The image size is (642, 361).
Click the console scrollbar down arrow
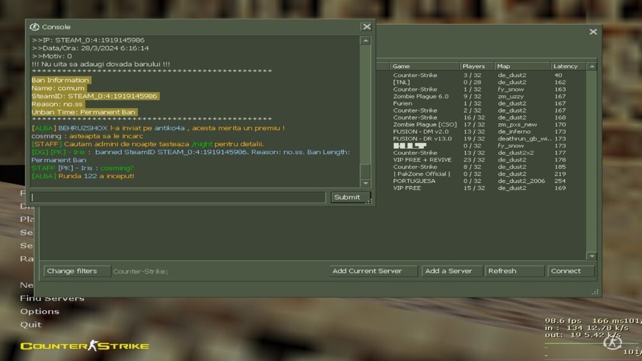coord(365,184)
